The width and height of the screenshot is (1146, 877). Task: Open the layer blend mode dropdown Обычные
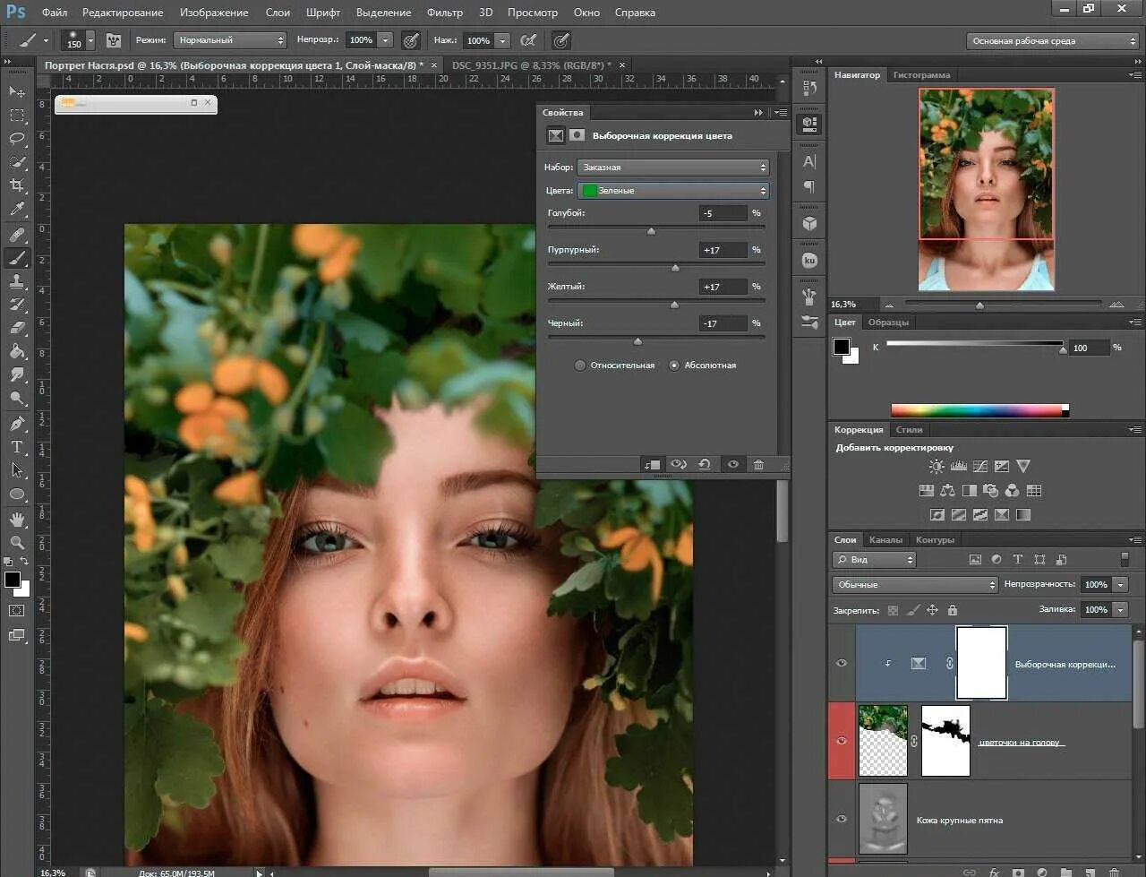(914, 585)
